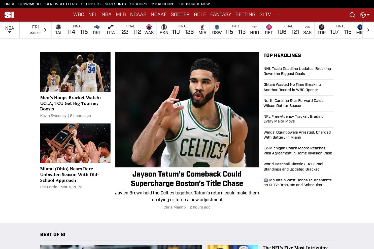This screenshot has height=249, width=374.
Task: Click the Minnesota Timberwolves team logo
Action: [360, 27]
